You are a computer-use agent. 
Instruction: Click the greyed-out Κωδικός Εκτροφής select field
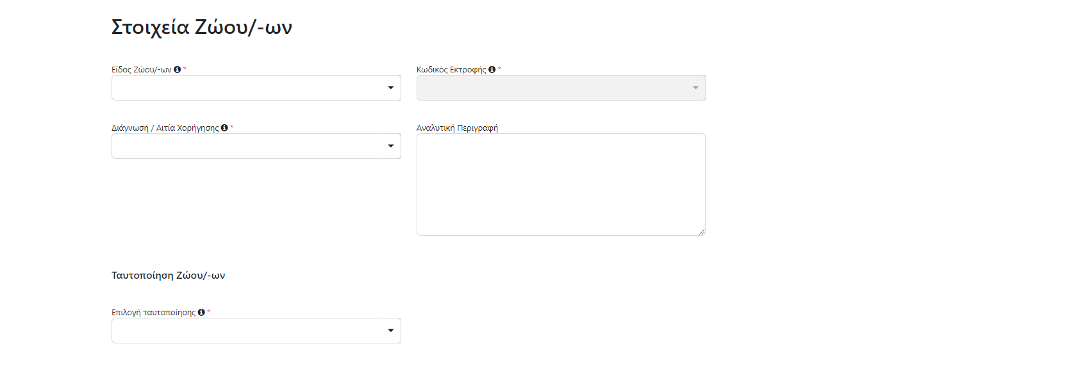(x=561, y=88)
